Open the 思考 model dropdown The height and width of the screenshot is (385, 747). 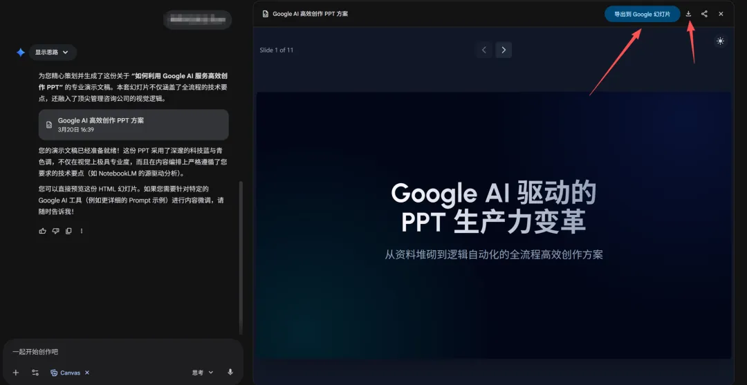203,373
